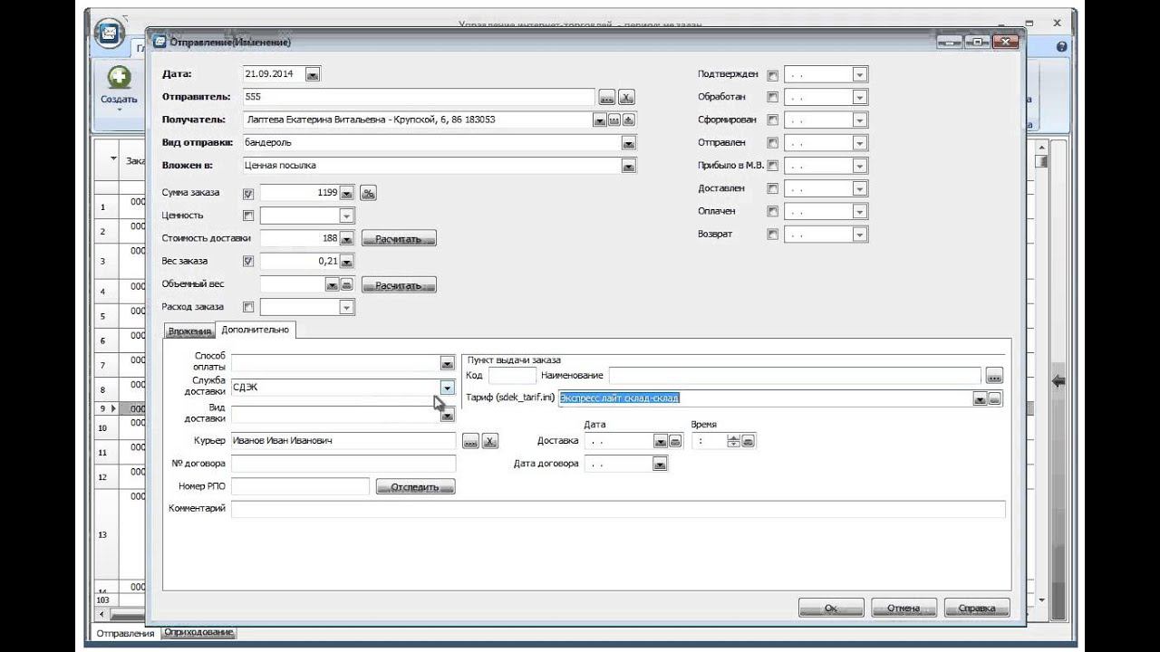This screenshot has width=1160, height=652.
Task: Open the Подтвержден date dropdown
Action: 860,75
